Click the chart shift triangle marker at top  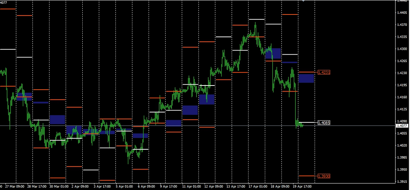coord(303,1)
